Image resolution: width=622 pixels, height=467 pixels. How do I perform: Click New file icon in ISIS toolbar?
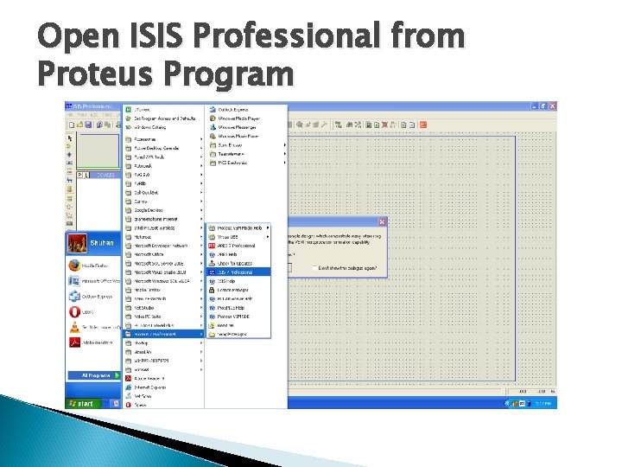tap(72, 125)
